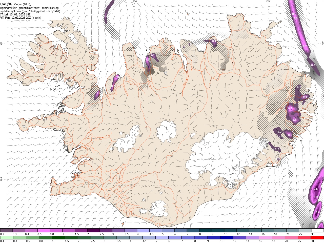
Task: Select the deep blue lower legend swatch at 10
Action: click(x=226, y=237)
